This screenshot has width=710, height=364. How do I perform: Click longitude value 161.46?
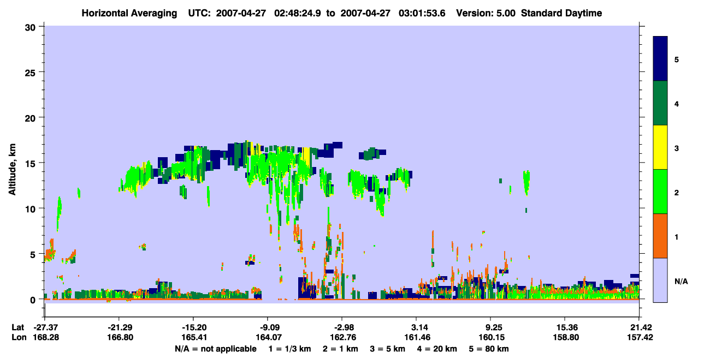coord(416,337)
